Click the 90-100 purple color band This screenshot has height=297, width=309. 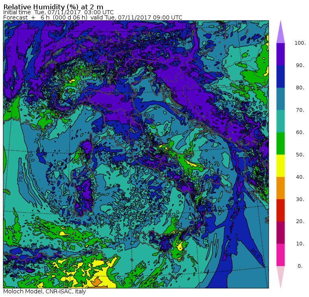(281, 54)
